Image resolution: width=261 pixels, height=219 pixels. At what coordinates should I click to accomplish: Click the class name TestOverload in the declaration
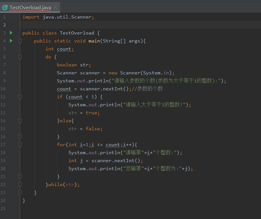tap(77, 33)
